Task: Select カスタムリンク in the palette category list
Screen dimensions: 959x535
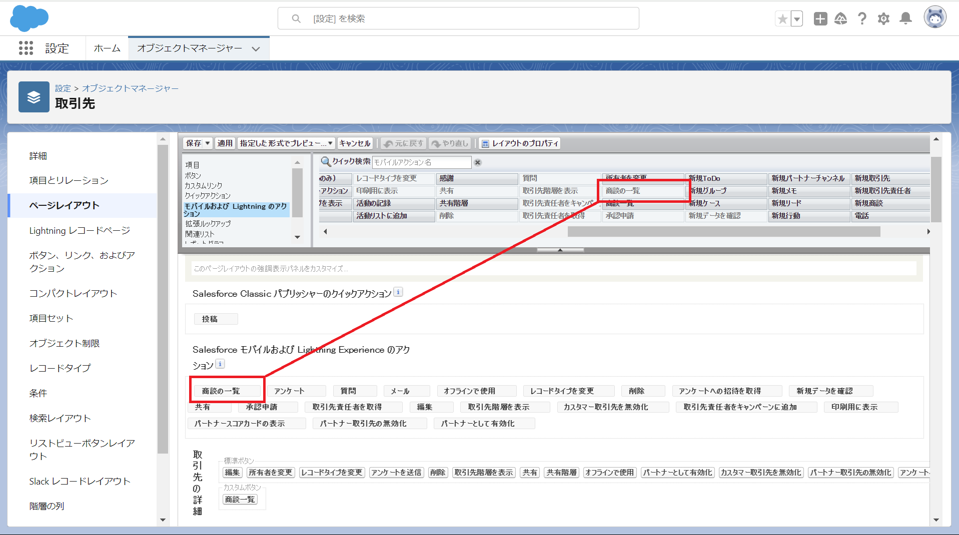Action: (x=203, y=185)
